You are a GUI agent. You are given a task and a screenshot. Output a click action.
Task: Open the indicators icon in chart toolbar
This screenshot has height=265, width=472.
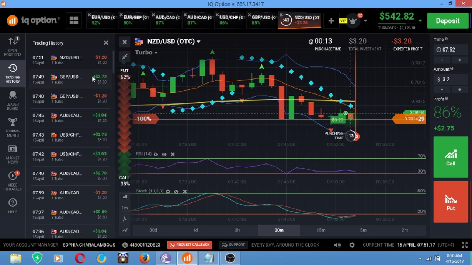(125, 230)
